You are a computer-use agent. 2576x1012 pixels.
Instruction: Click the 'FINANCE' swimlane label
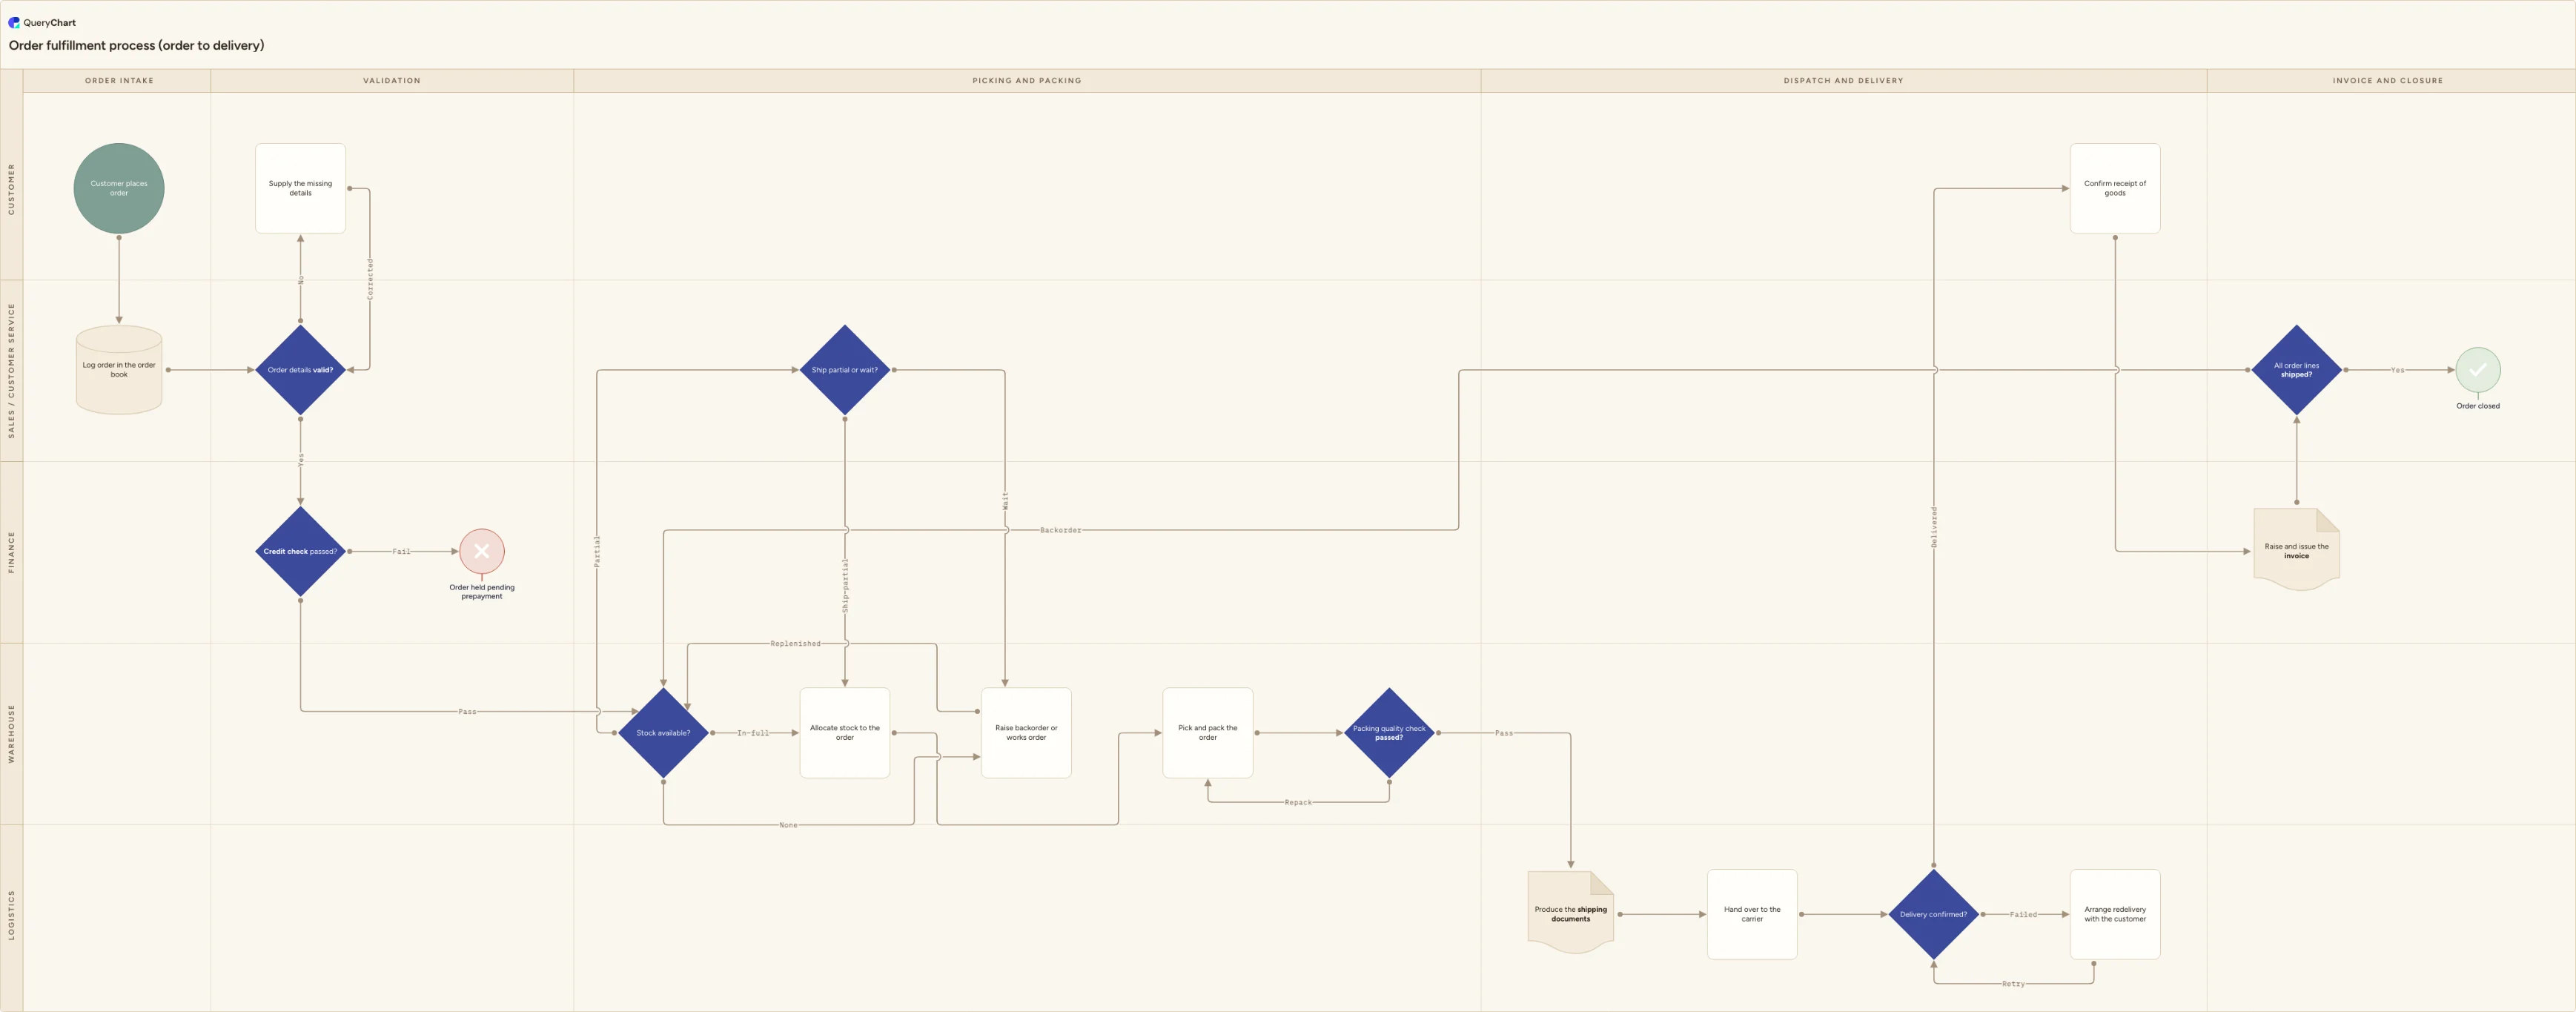point(12,552)
